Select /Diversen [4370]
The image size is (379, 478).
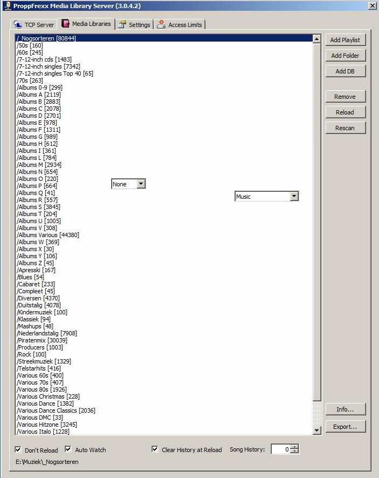tap(164, 298)
